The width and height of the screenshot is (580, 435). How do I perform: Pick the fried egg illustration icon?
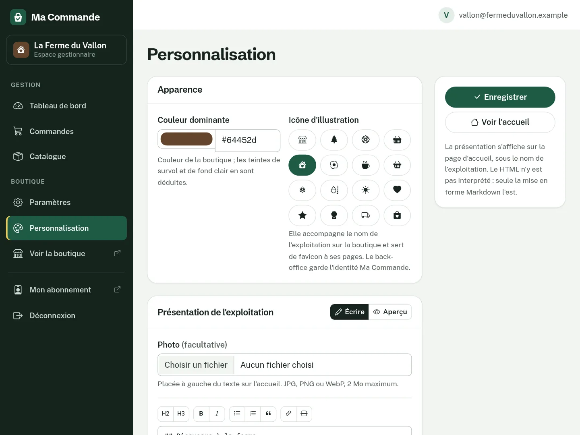point(334,165)
